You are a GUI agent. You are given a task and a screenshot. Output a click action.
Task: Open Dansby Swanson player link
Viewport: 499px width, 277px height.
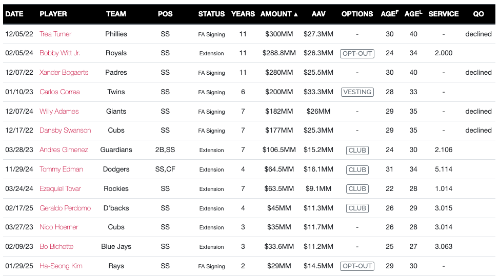click(65, 130)
